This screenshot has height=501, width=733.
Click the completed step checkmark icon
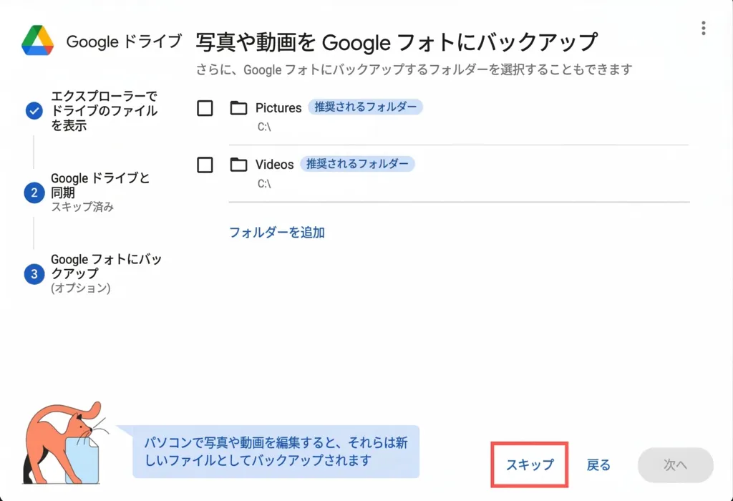pyautogui.click(x=34, y=111)
